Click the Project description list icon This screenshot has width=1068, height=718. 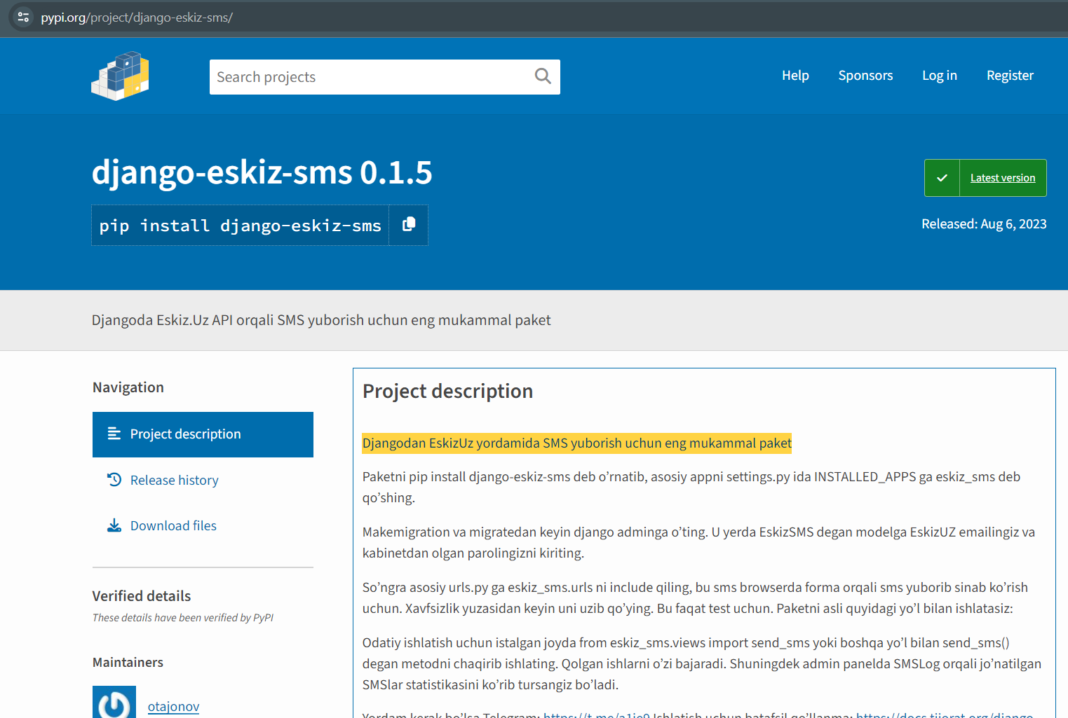[114, 434]
